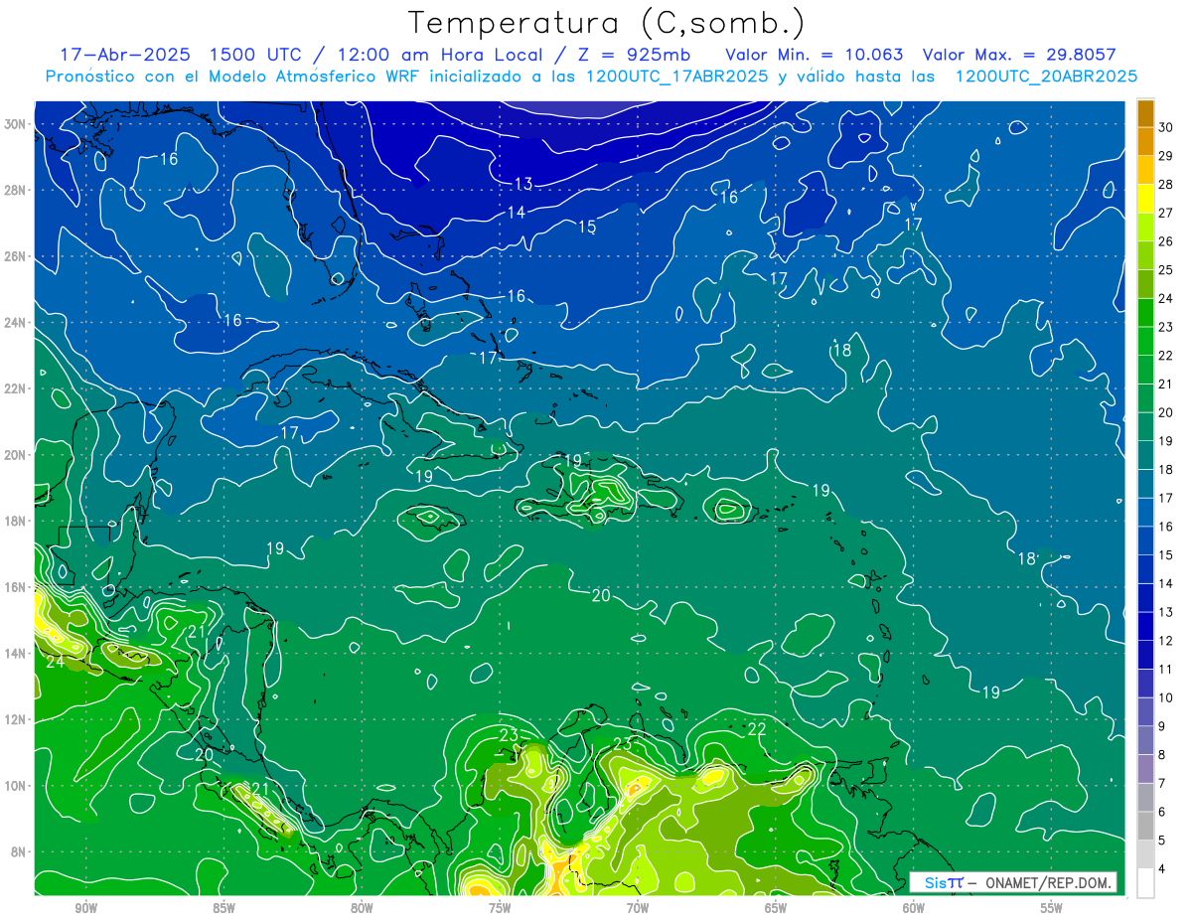Click the 'Pronóstico con el Modelo Atmósferico WRF' line
The height and width of the screenshot is (921, 1192).
(x=591, y=77)
